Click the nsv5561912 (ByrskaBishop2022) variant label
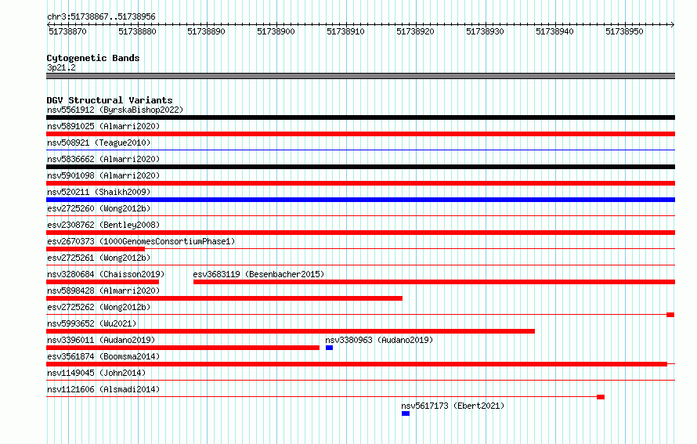The width and height of the screenshot is (697, 444). [115, 110]
